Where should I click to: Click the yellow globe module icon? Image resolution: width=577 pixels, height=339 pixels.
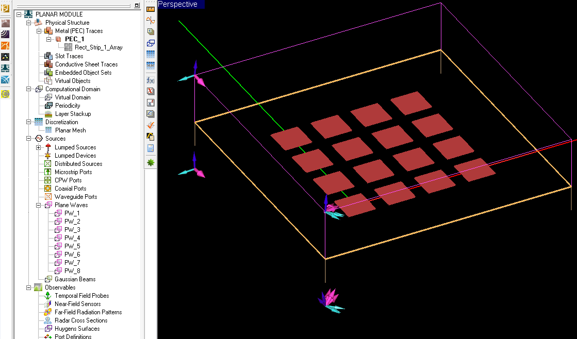click(x=5, y=94)
